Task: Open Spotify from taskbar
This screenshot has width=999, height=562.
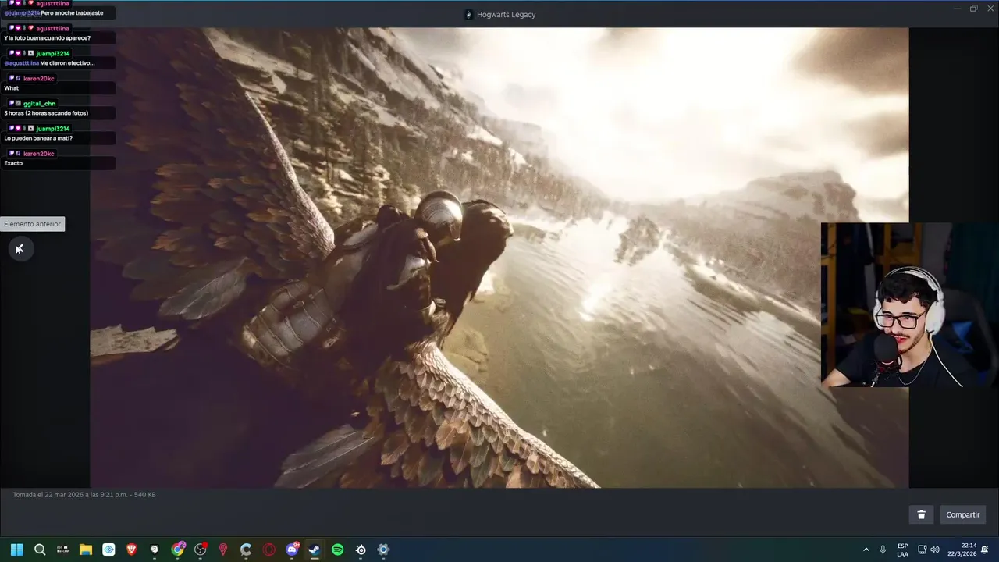Action: pyautogui.click(x=338, y=550)
